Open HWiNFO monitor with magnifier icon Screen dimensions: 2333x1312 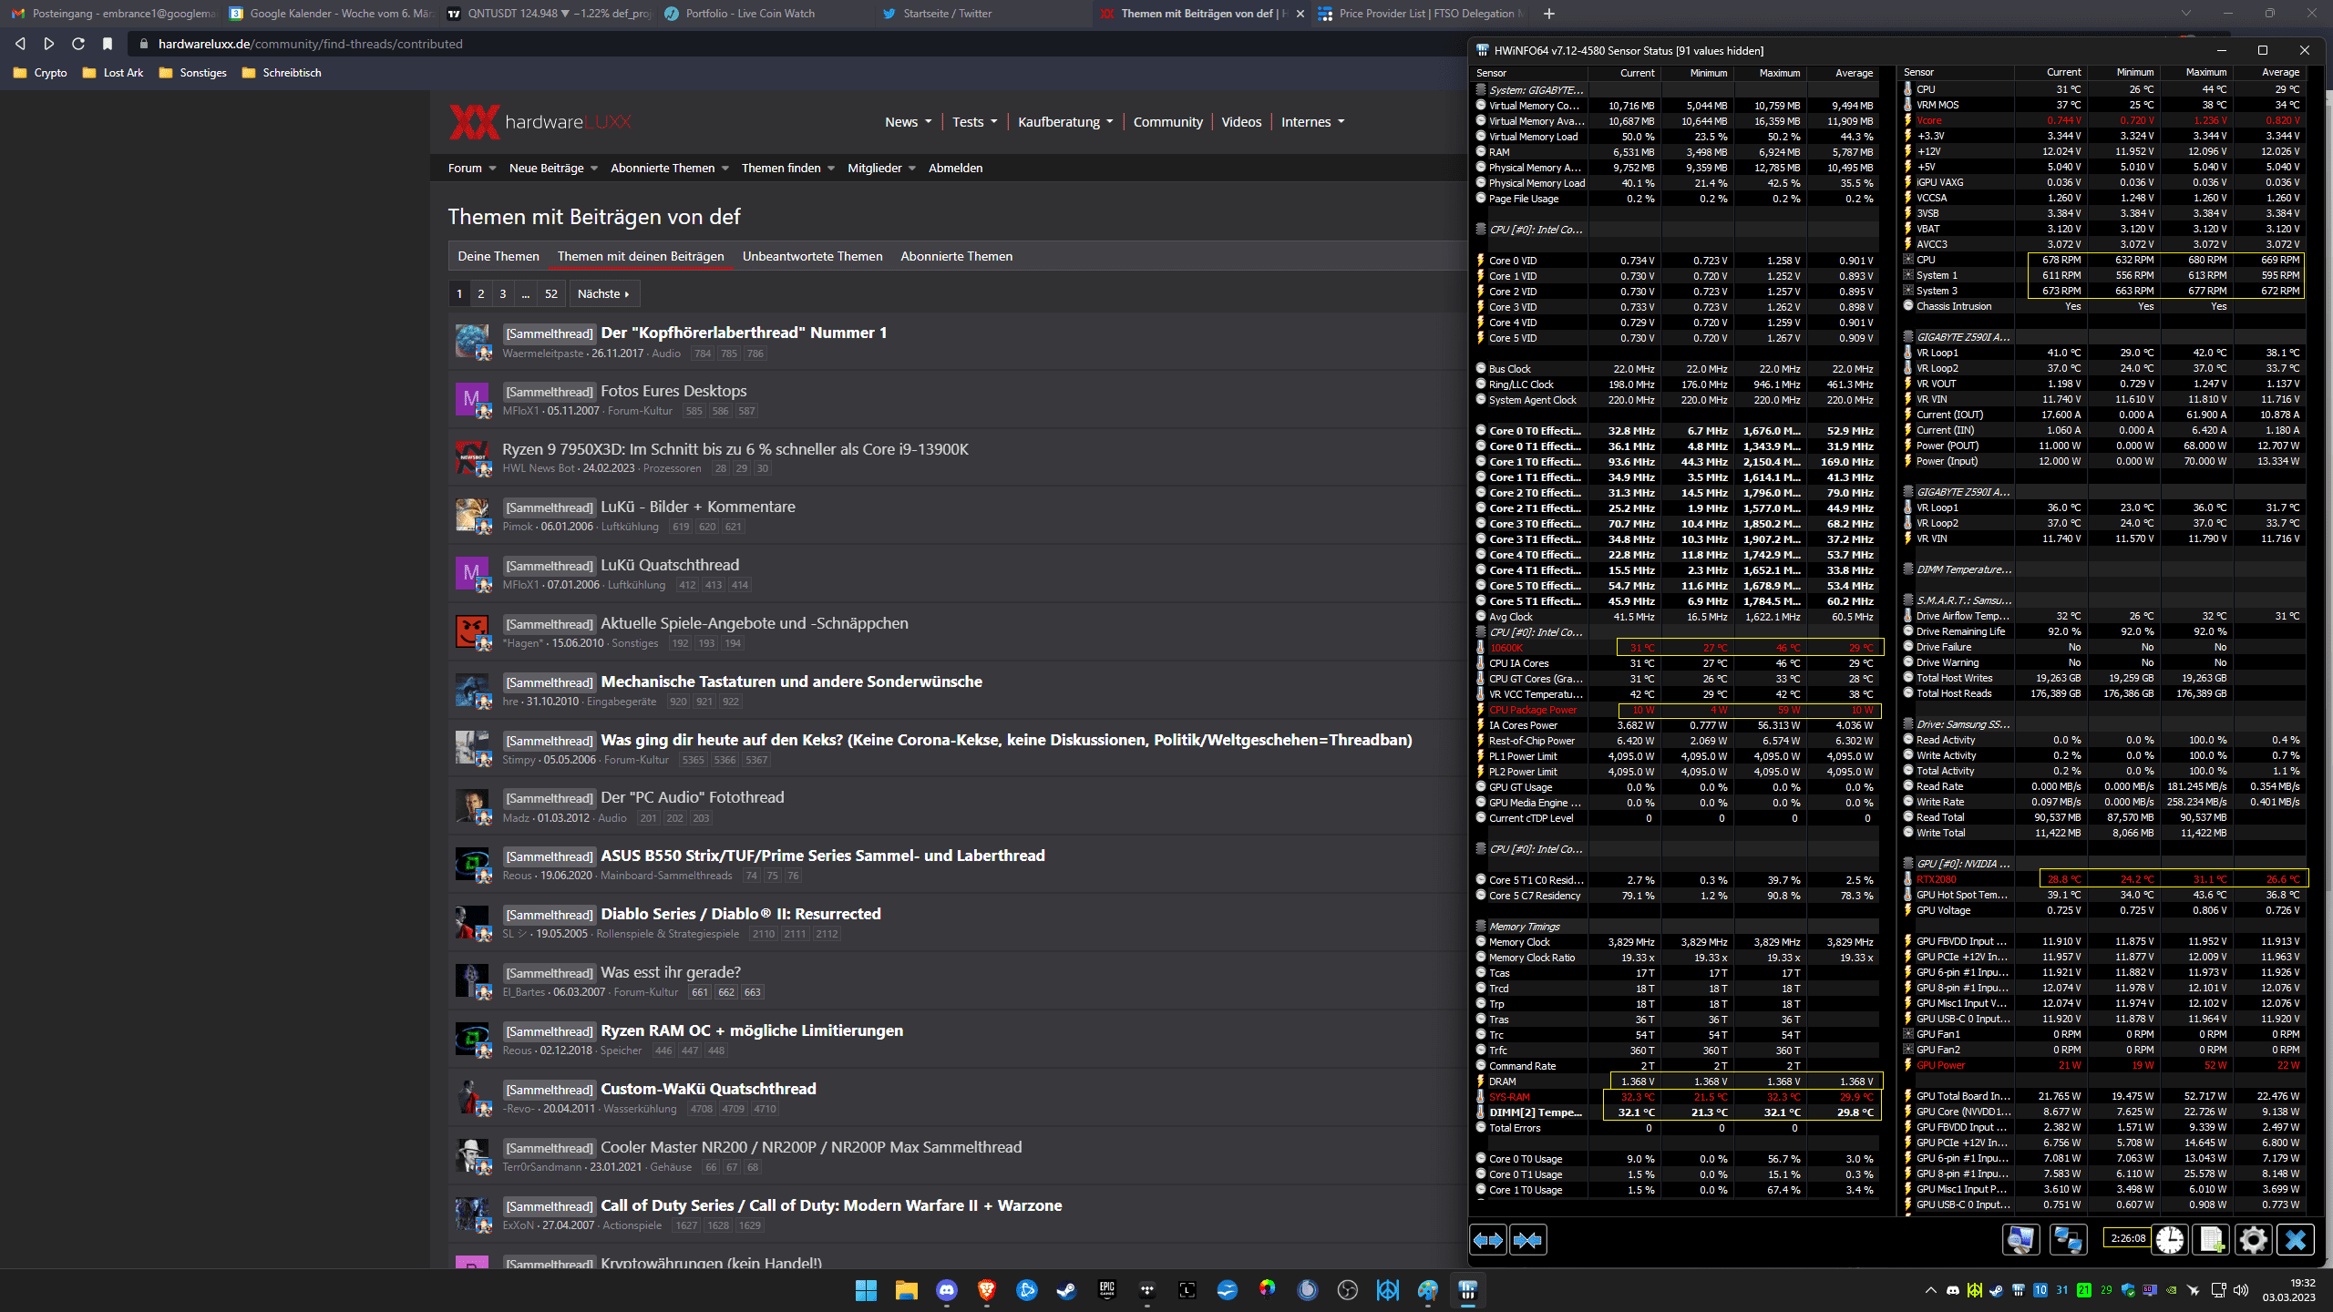(x=2020, y=1240)
